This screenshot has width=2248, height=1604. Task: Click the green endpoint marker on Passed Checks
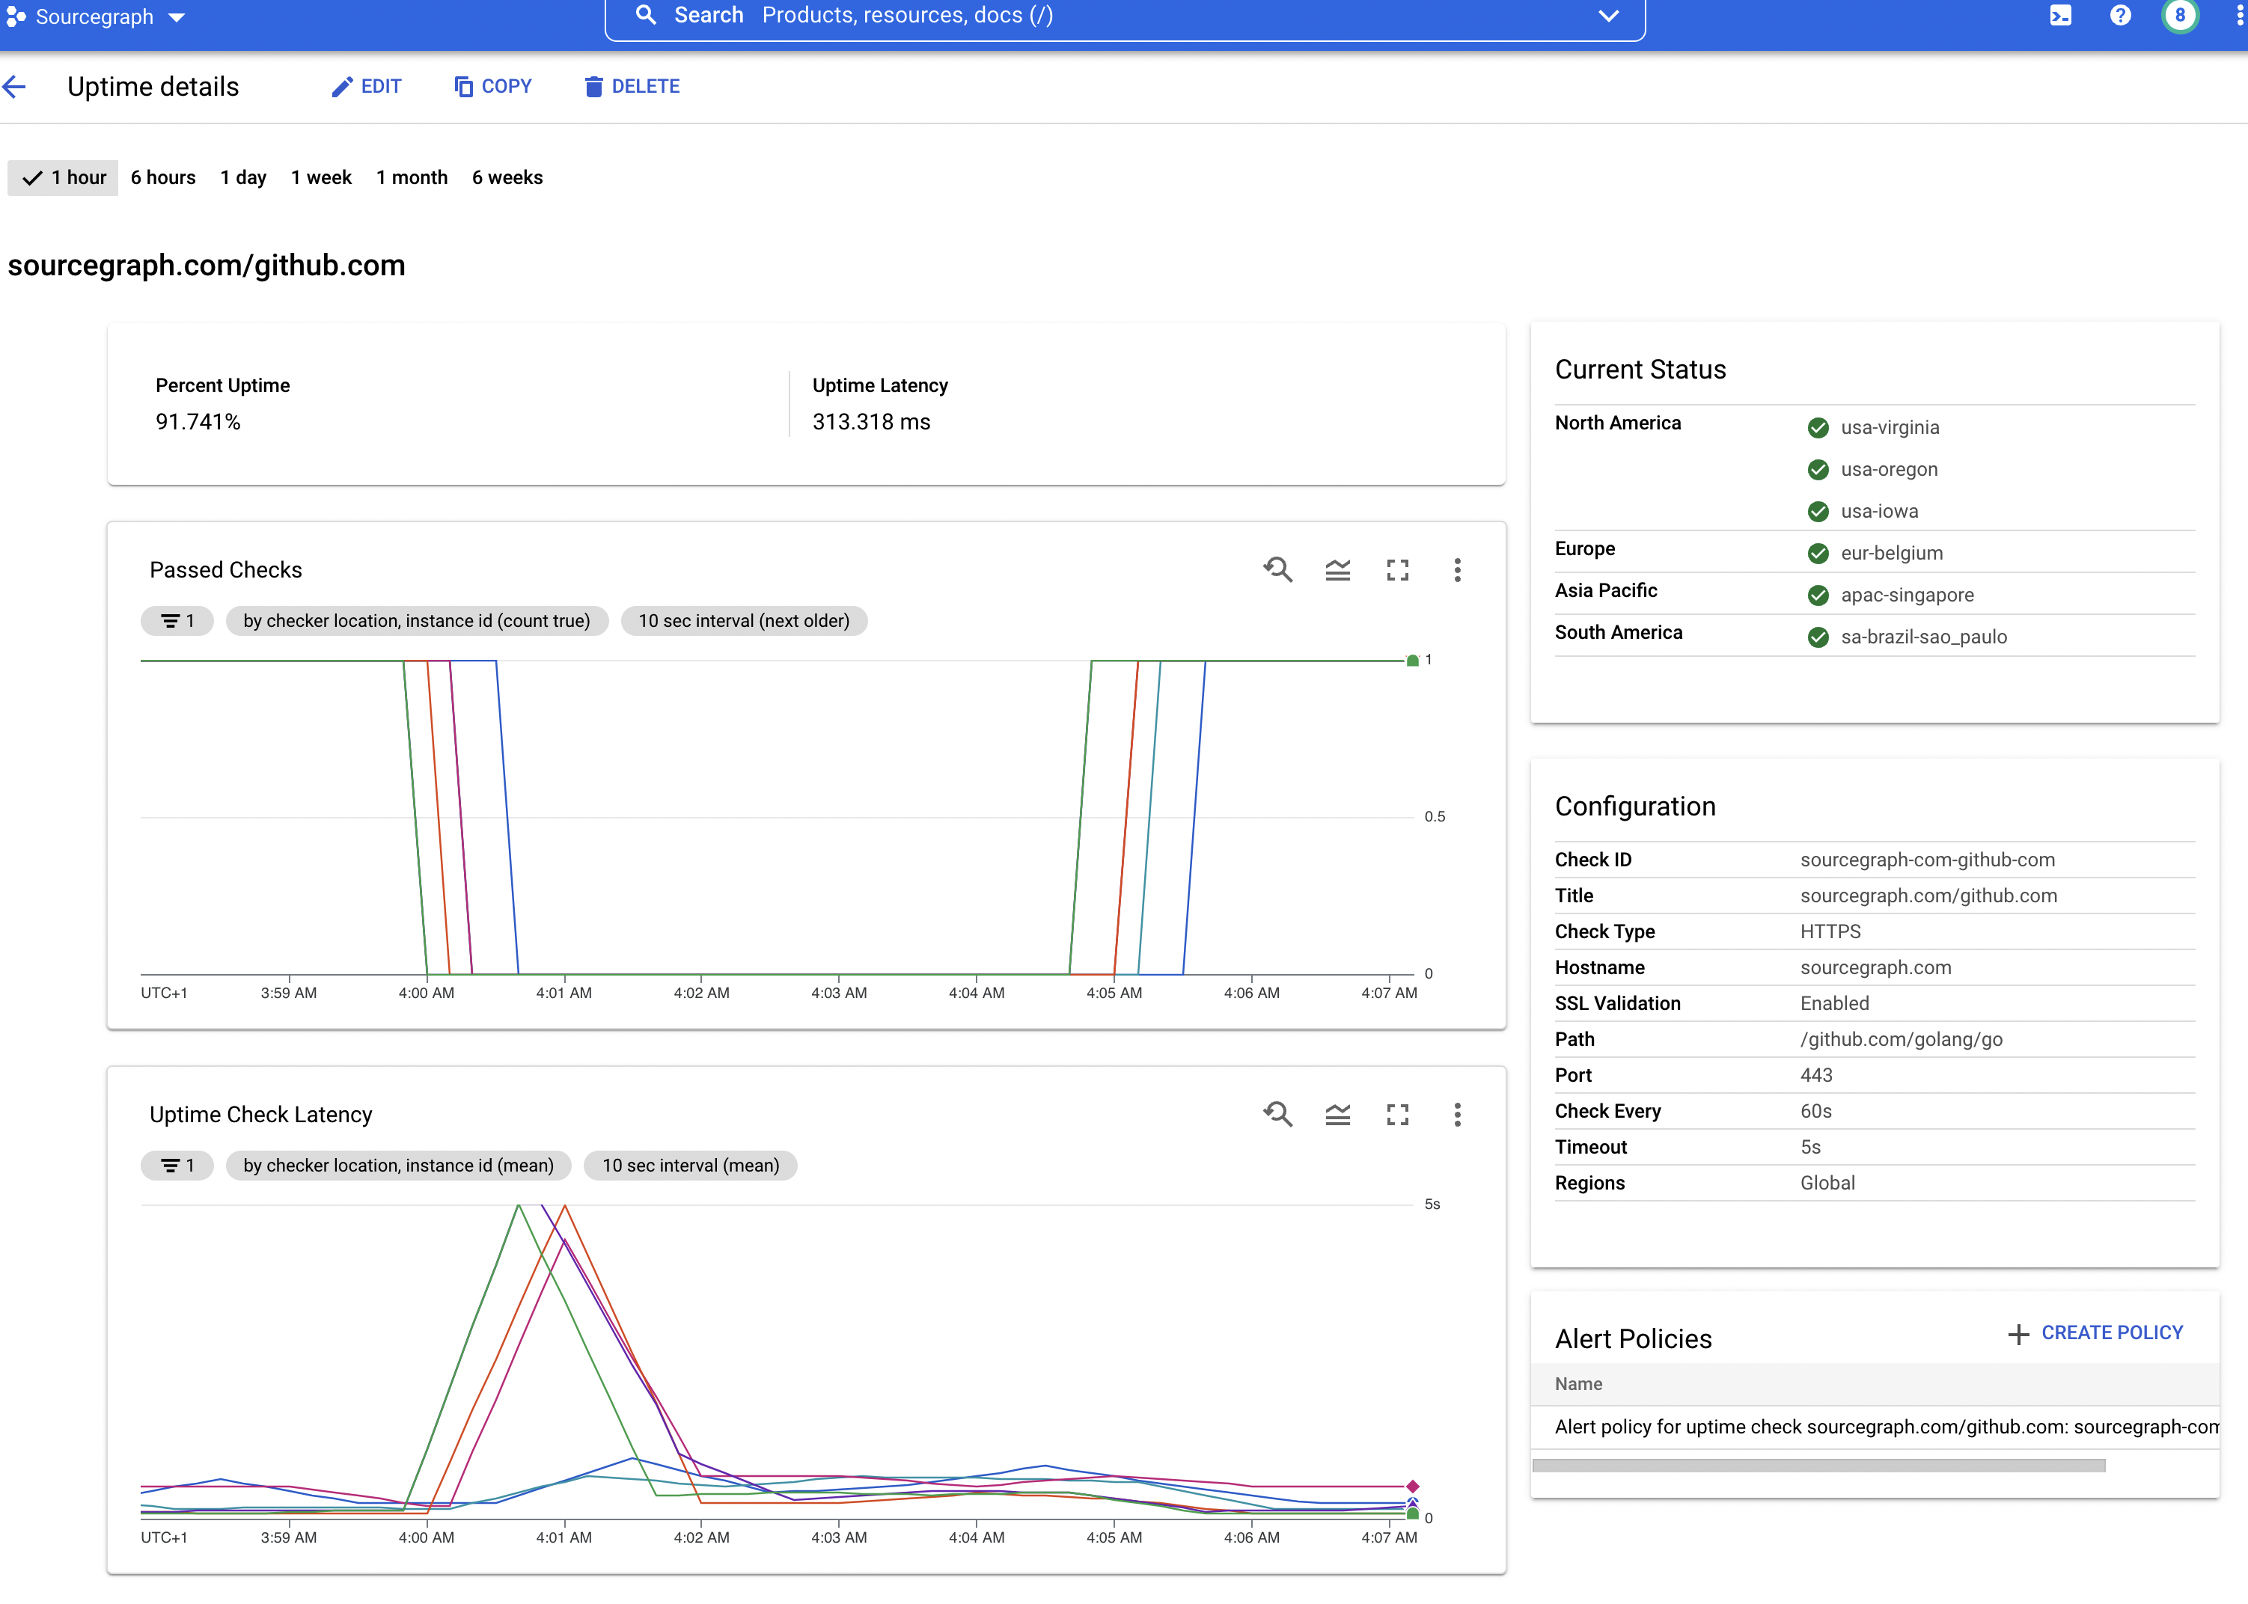point(1412,661)
